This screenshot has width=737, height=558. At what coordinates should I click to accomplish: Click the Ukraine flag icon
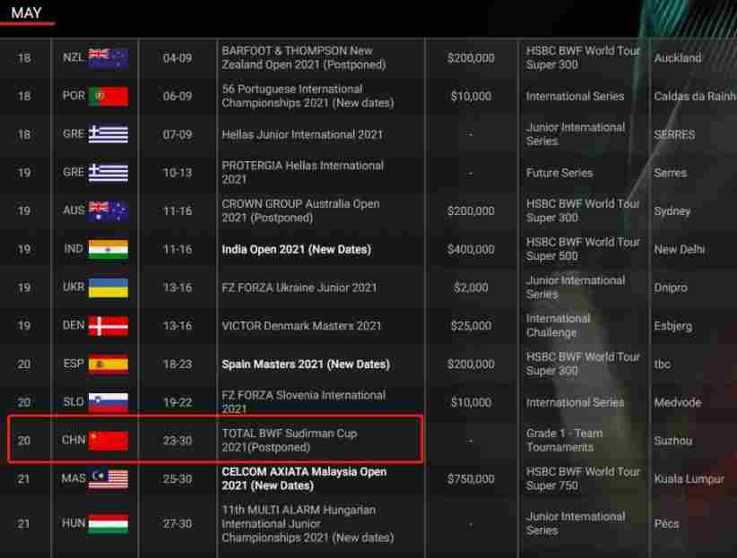[108, 288]
